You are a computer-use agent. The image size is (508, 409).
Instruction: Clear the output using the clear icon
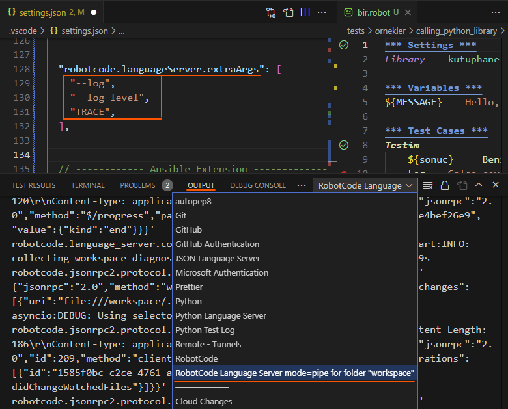point(428,185)
